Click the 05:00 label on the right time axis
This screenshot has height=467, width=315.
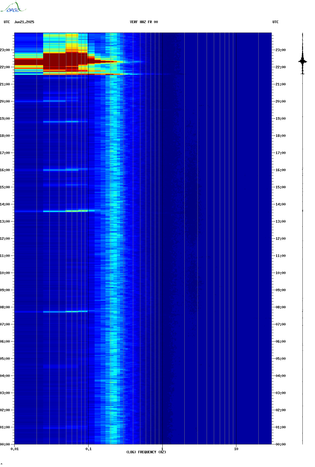coord(280,359)
